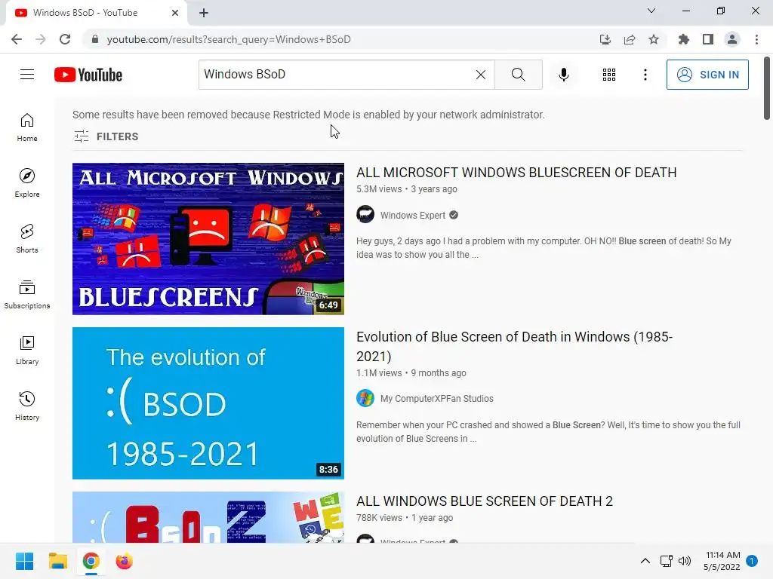Viewport: 773px width, 579px height.
Task: Click the SIGN IN button
Action: point(707,75)
